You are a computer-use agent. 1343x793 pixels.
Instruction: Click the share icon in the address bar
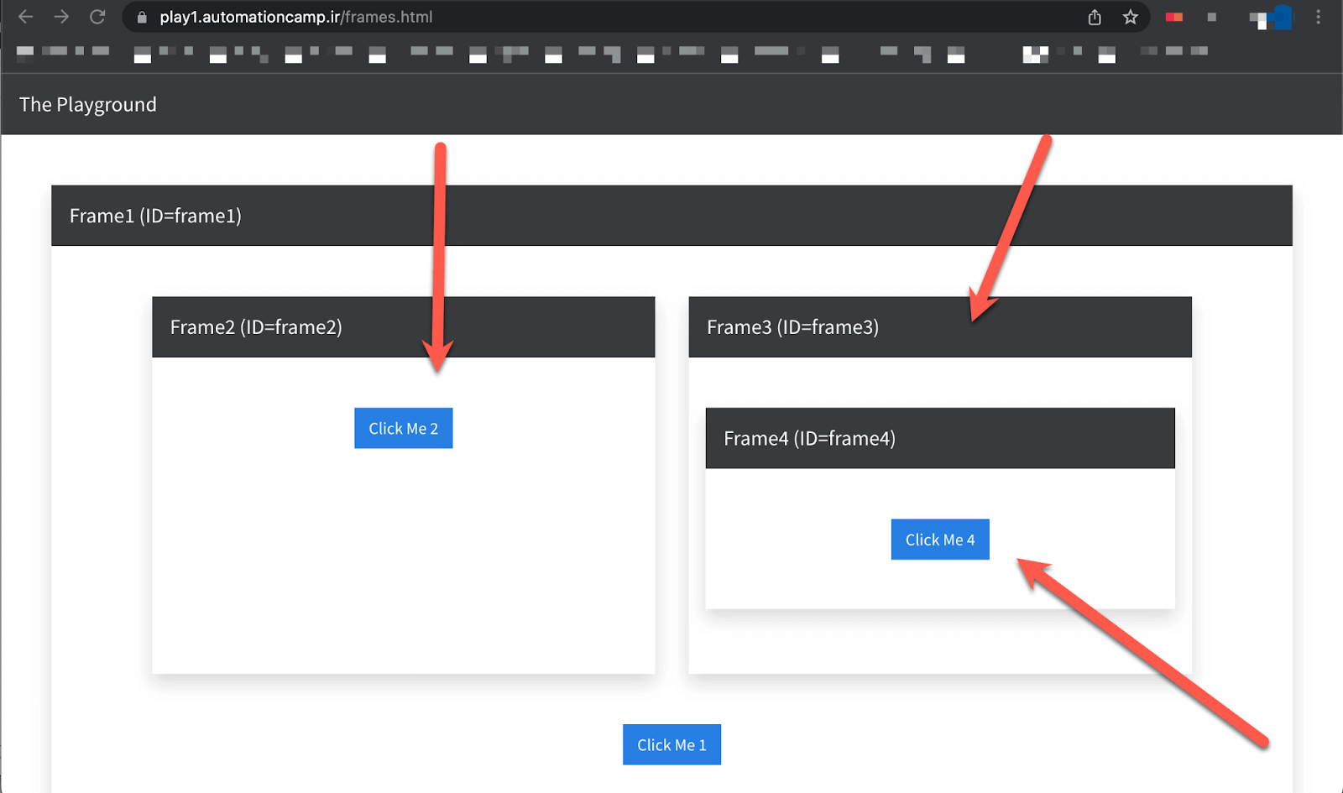1094,17
